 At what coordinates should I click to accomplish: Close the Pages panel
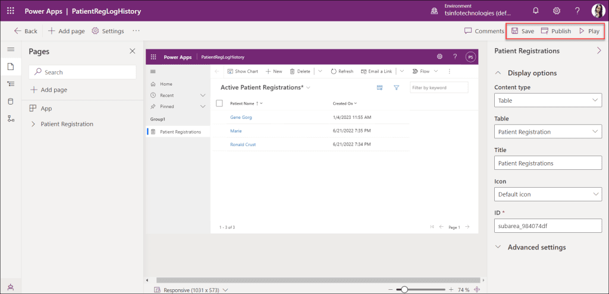pos(133,51)
